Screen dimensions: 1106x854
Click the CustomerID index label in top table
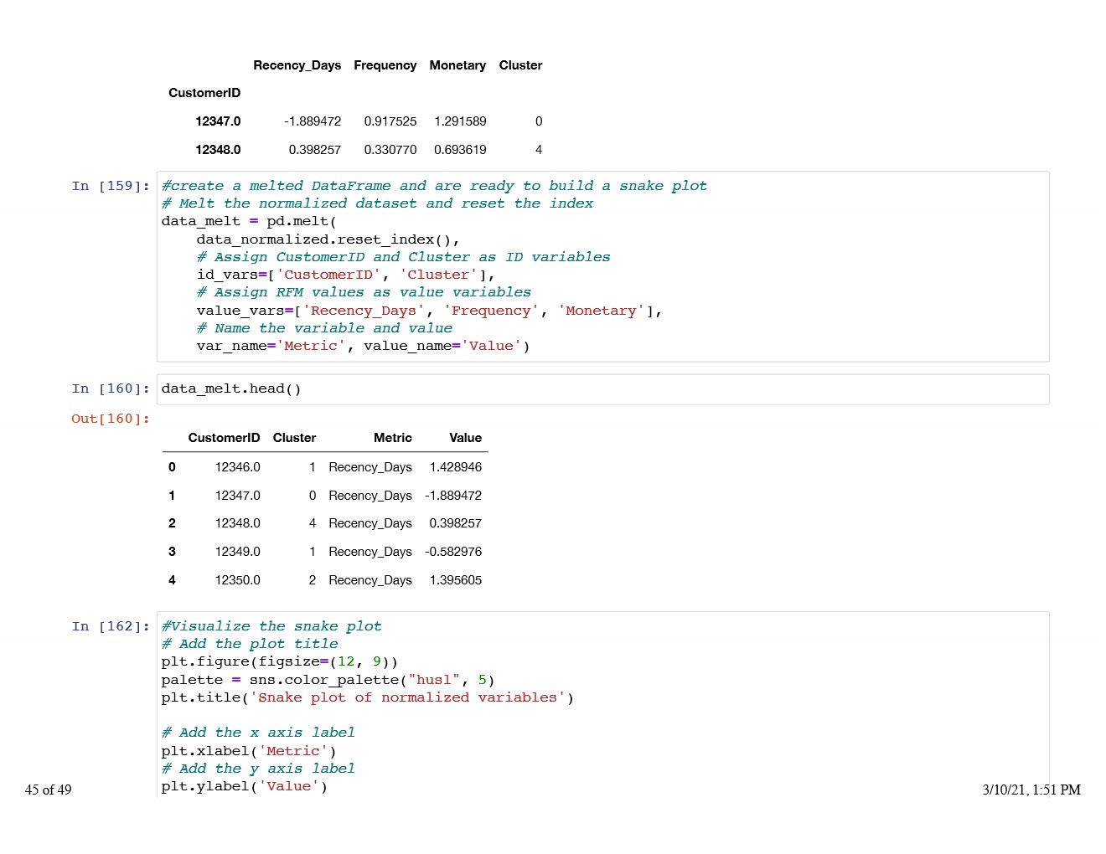(204, 93)
